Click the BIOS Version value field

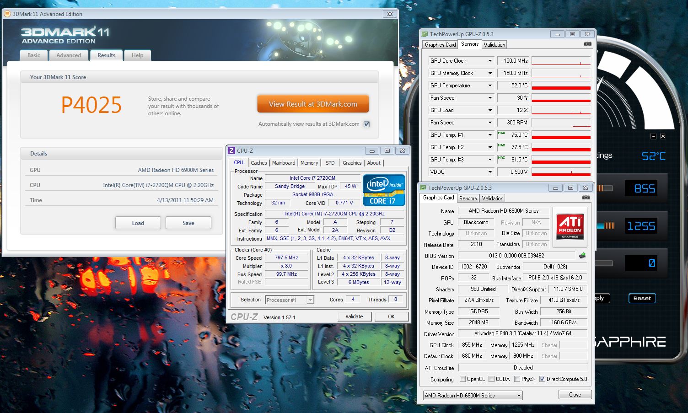pos(516,256)
